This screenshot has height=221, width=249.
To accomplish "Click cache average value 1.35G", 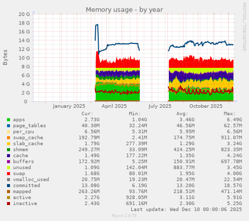I will point(187,156).
